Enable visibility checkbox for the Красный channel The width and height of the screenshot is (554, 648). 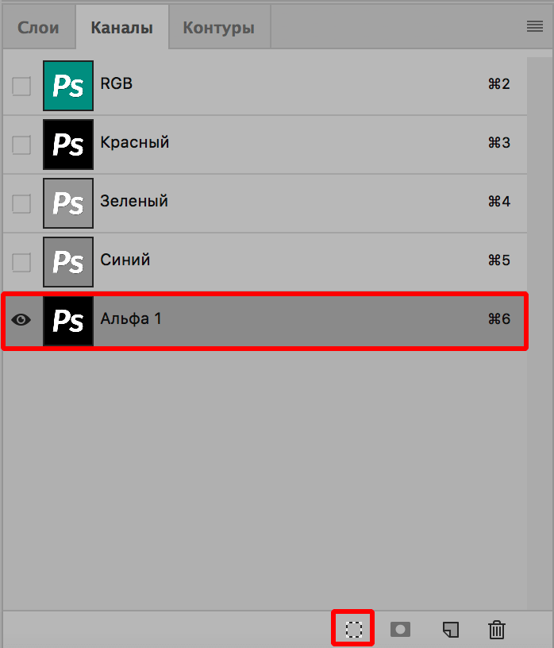click(x=21, y=145)
